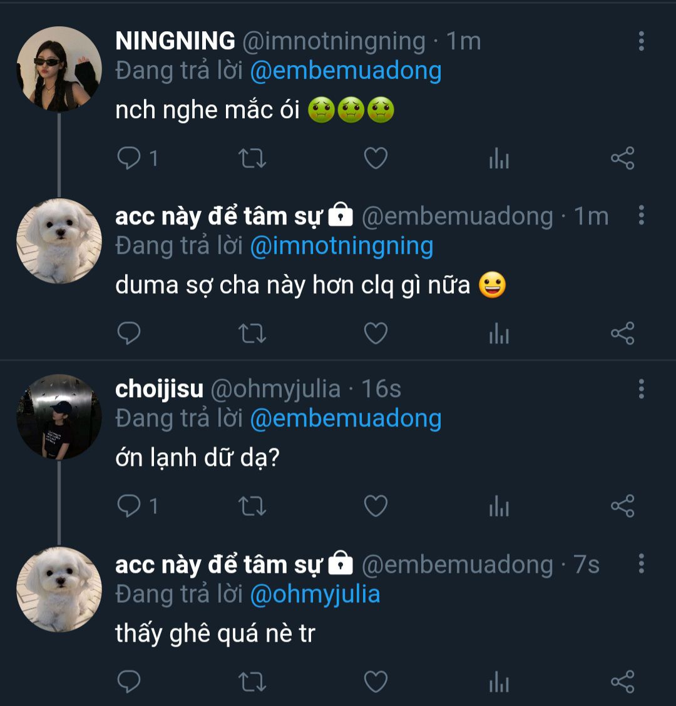676x706 pixels.
Task: Share the "thấy ghê quá nè tr" tweet
Action: click(x=622, y=681)
